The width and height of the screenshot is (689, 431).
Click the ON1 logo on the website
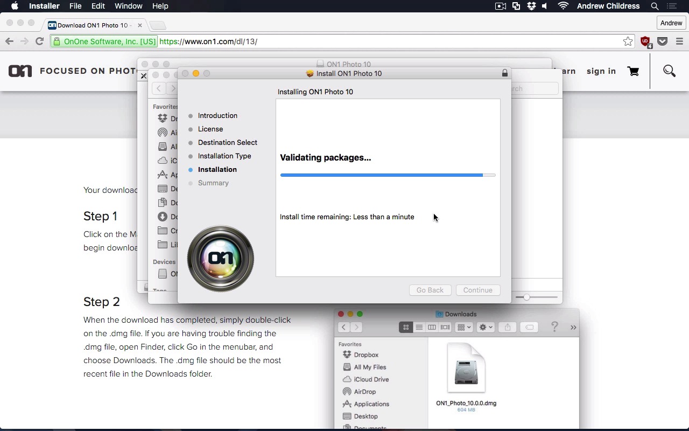tap(20, 71)
